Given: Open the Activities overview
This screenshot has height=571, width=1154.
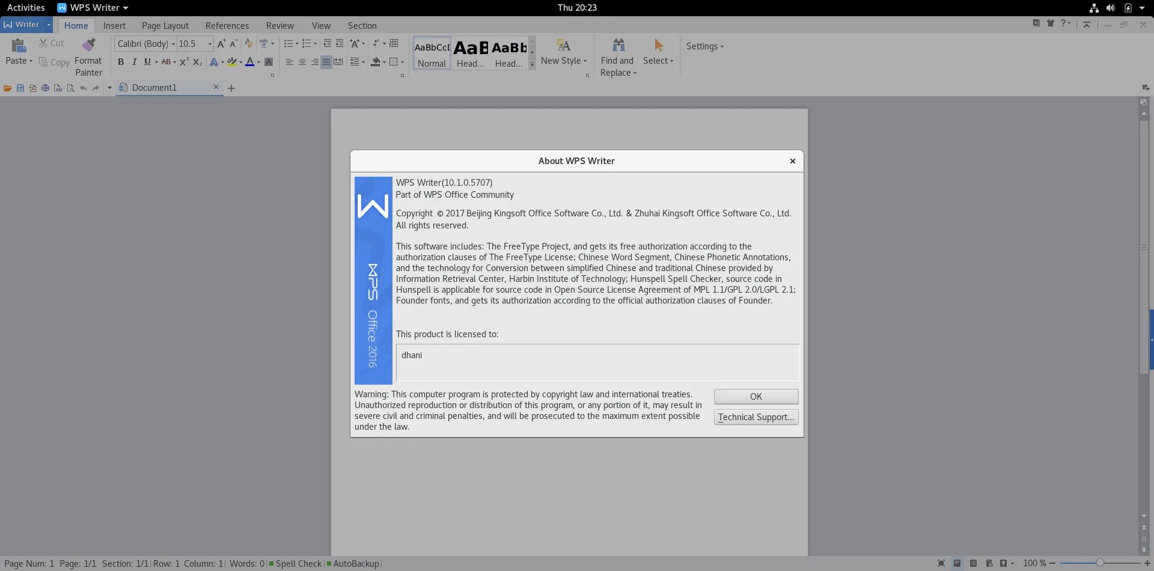Looking at the screenshot, I should point(26,8).
